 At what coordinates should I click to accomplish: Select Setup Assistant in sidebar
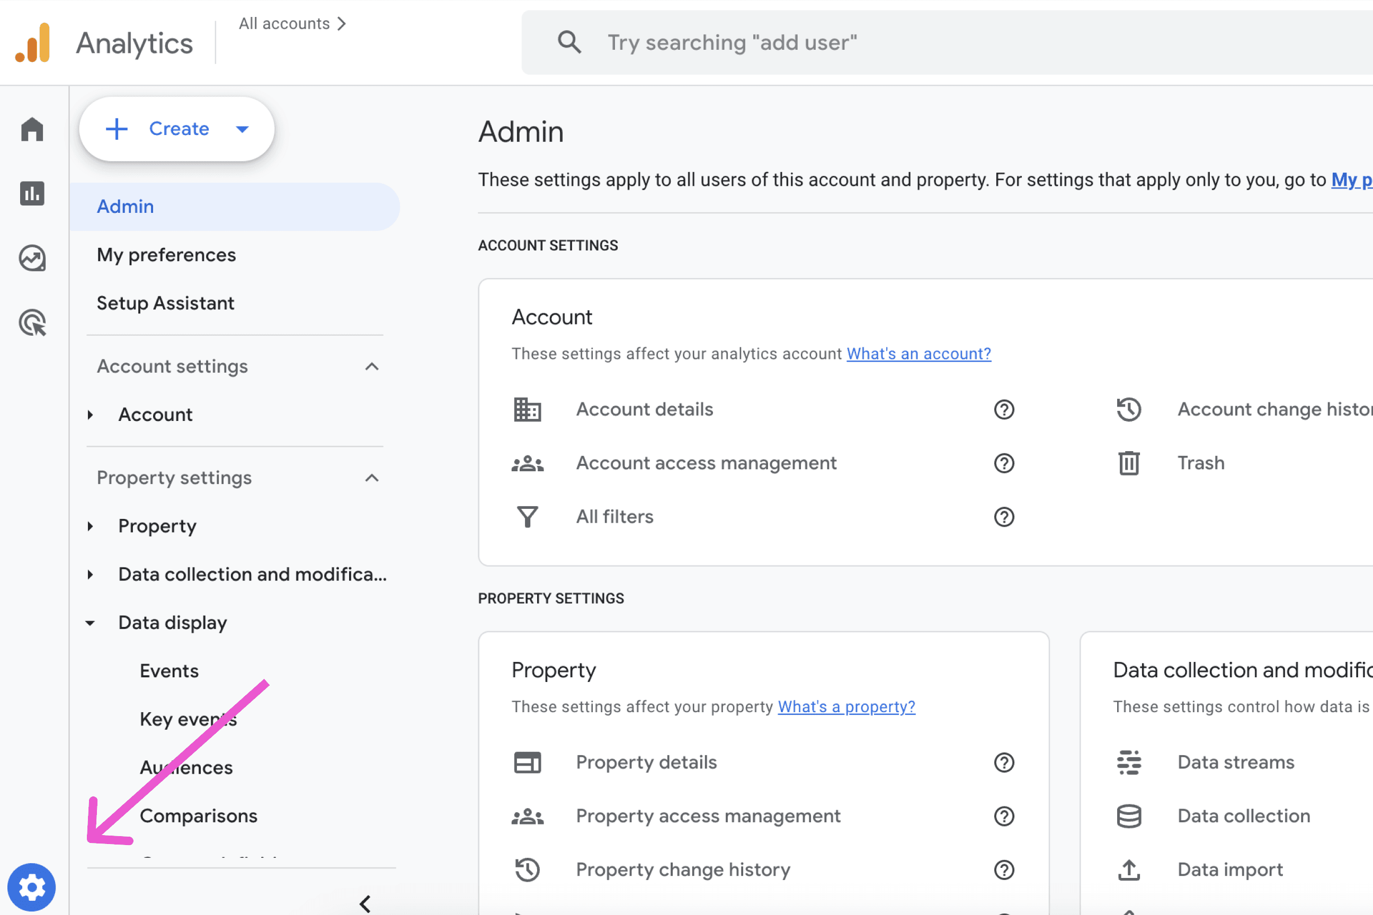(165, 303)
